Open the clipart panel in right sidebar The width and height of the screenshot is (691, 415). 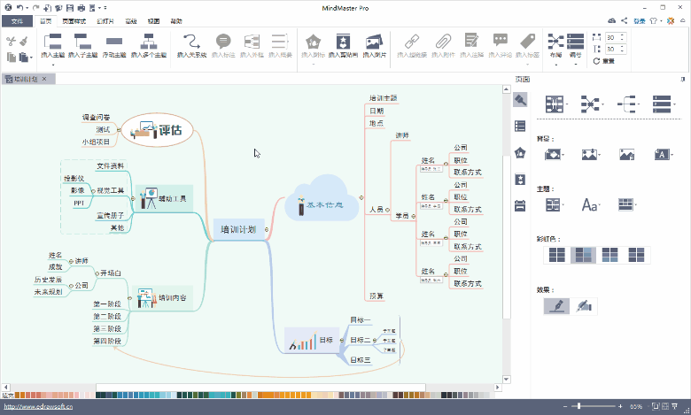click(x=520, y=179)
